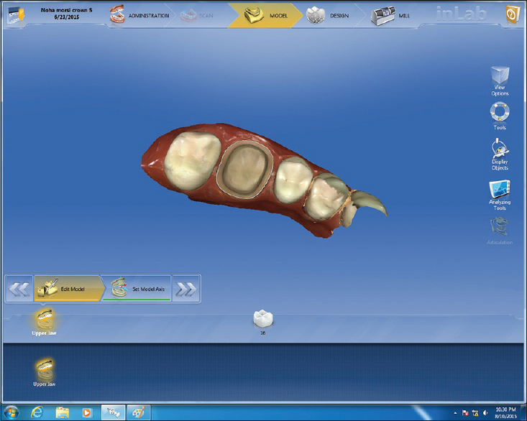This screenshot has height=421, width=527.
Task: Choose the Set Model Axis step
Action: pos(138,288)
